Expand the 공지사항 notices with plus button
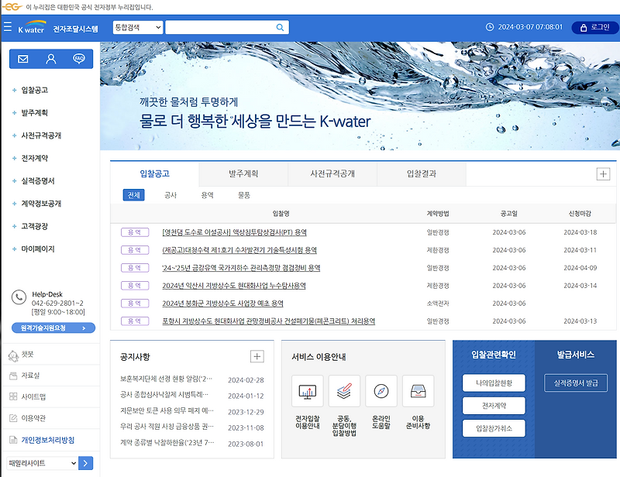Screen dimensions: 620x477 click(256, 355)
